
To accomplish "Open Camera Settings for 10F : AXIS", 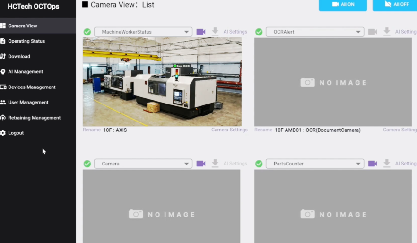I will 229,130.
